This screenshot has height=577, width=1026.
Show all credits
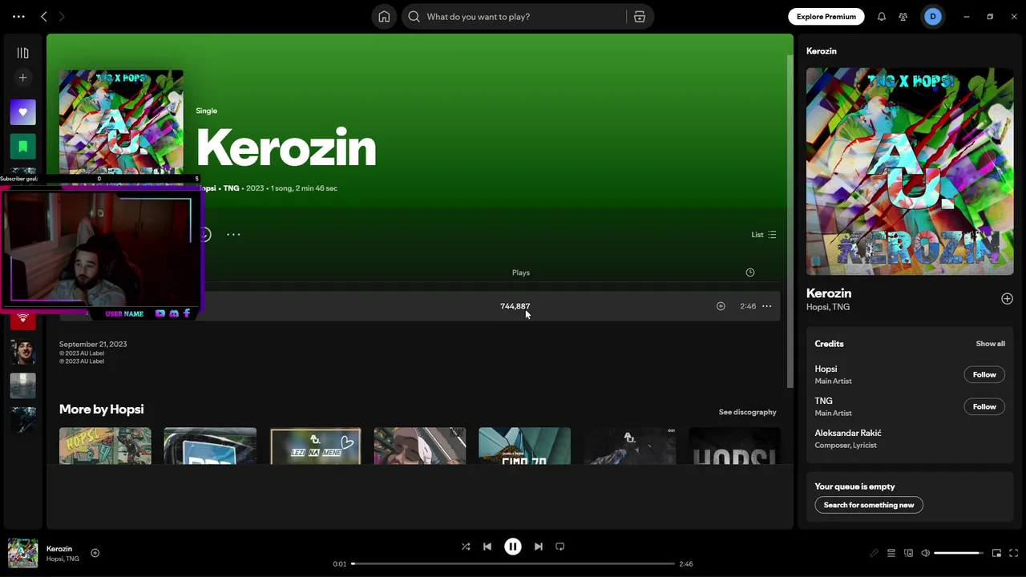990,344
